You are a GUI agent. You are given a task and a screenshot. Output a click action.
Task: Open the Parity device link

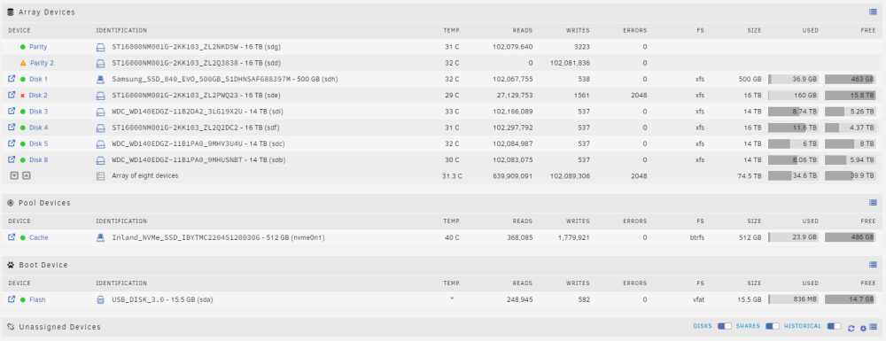click(38, 47)
